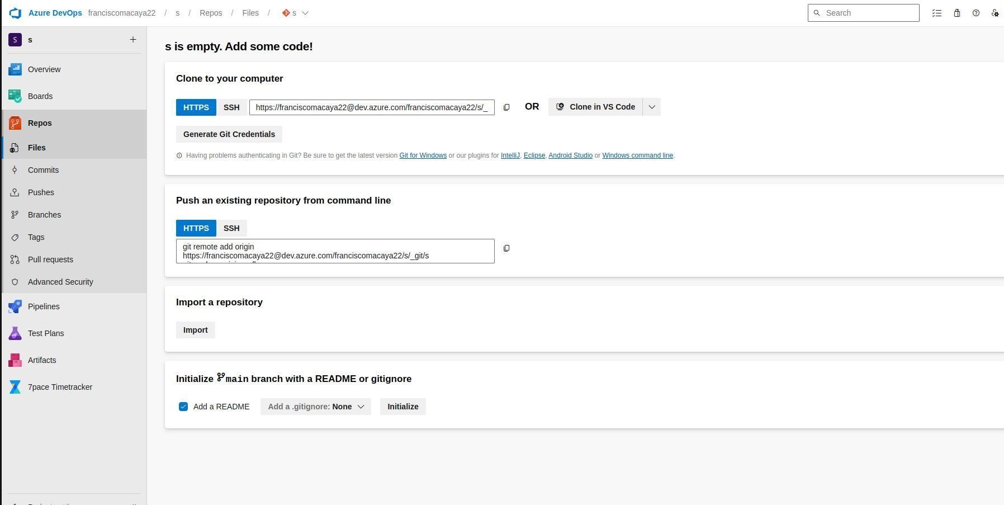Click the Repos breadcrumb item
The image size is (1004, 505).
(211, 13)
